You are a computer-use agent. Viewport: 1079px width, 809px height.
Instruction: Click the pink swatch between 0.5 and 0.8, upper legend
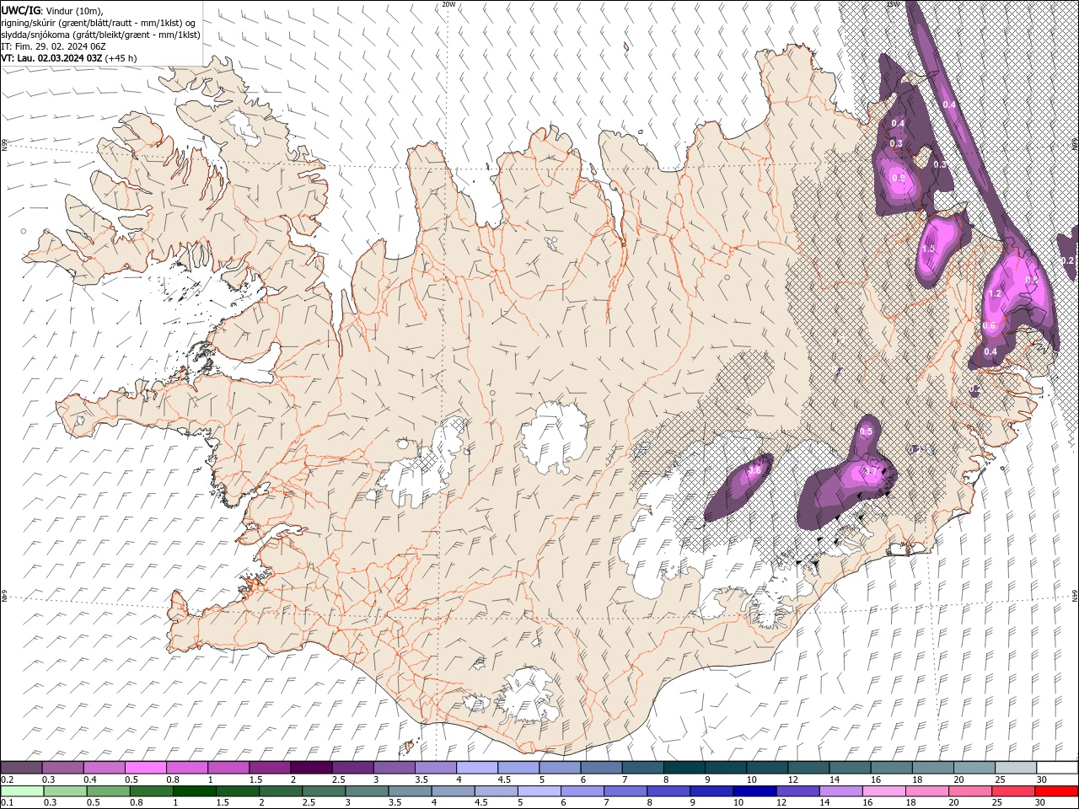146,768
